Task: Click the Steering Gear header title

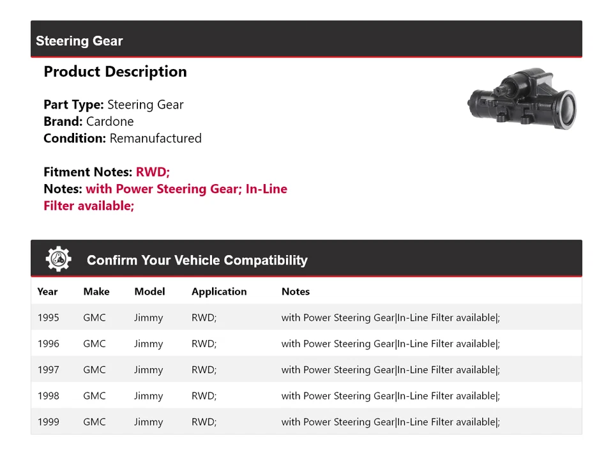Action: (79, 41)
